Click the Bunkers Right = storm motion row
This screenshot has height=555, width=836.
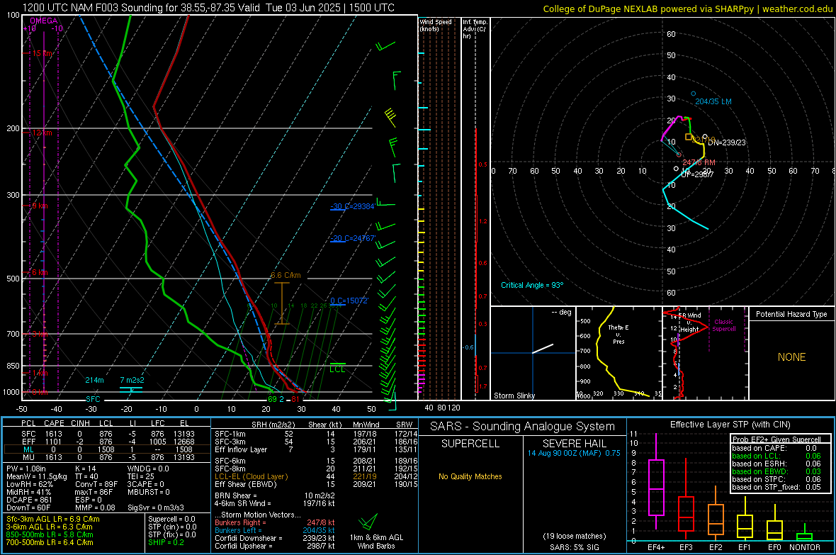click(x=275, y=522)
